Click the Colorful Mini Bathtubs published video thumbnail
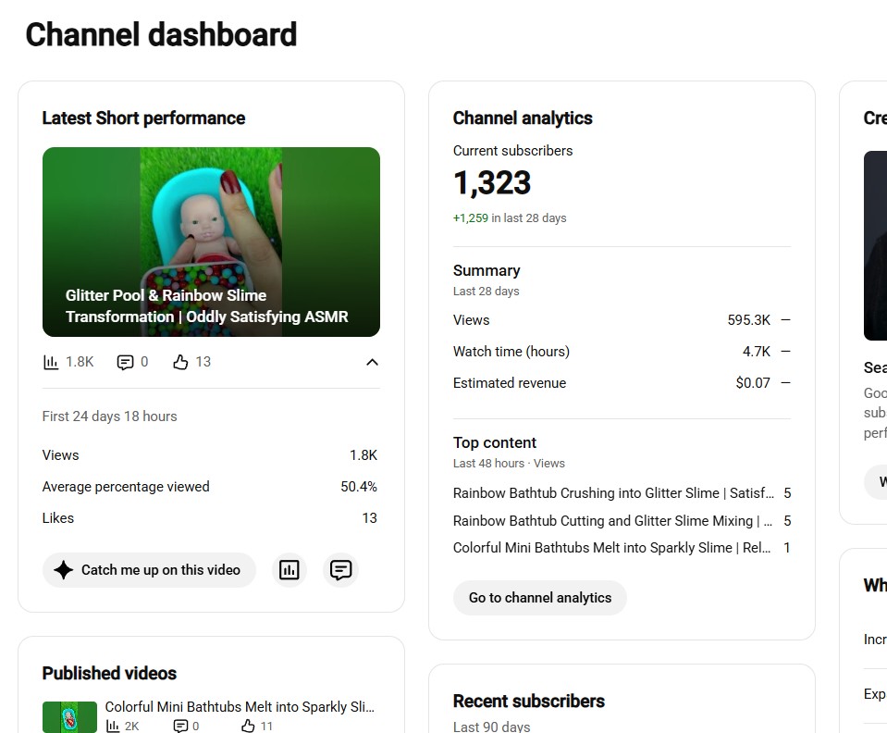This screenshot has height=733, width=887. [69, 717]
